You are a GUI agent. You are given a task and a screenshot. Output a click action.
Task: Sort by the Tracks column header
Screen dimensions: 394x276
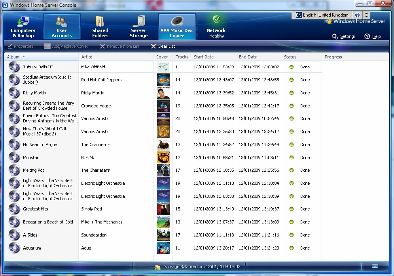pos(182,57)
